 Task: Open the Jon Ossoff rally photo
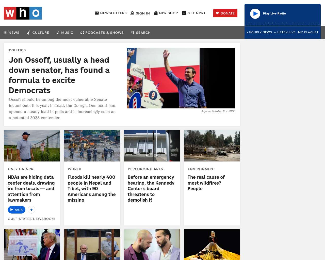(181, 78)
